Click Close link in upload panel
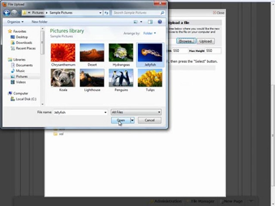This screenshot has width=275, height=206. click(x=219, y=13)
